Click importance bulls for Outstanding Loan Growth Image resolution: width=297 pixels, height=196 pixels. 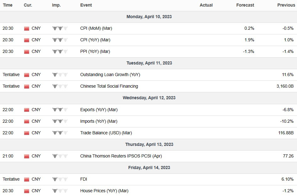pos(60,75)
